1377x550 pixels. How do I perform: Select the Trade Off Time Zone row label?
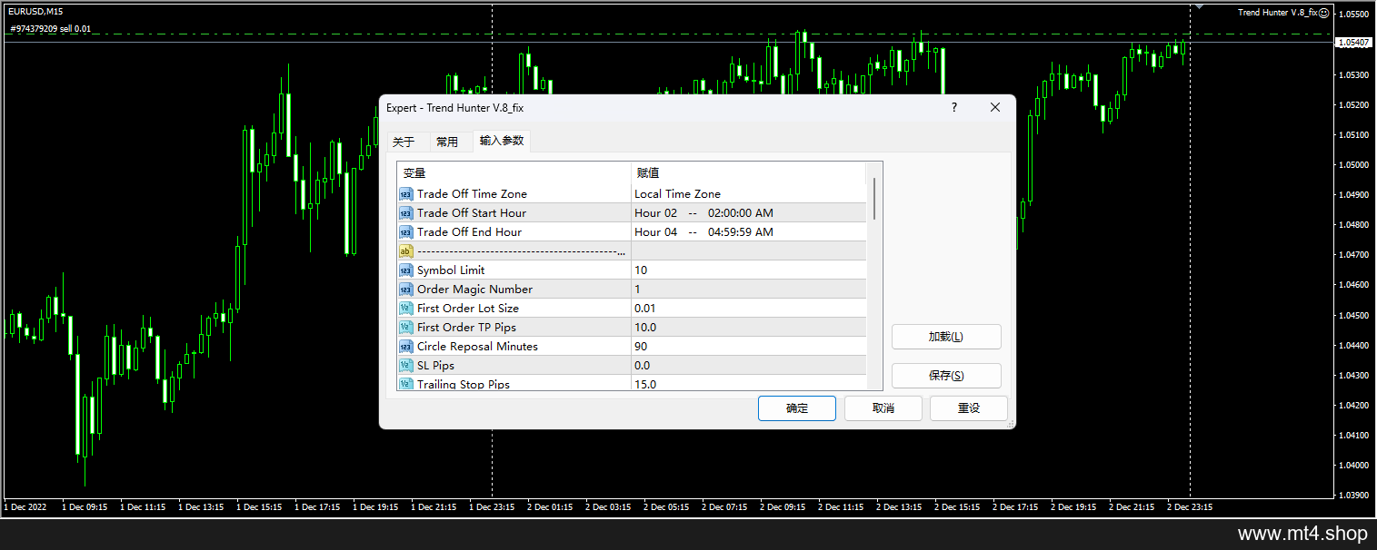click(472, 194)
